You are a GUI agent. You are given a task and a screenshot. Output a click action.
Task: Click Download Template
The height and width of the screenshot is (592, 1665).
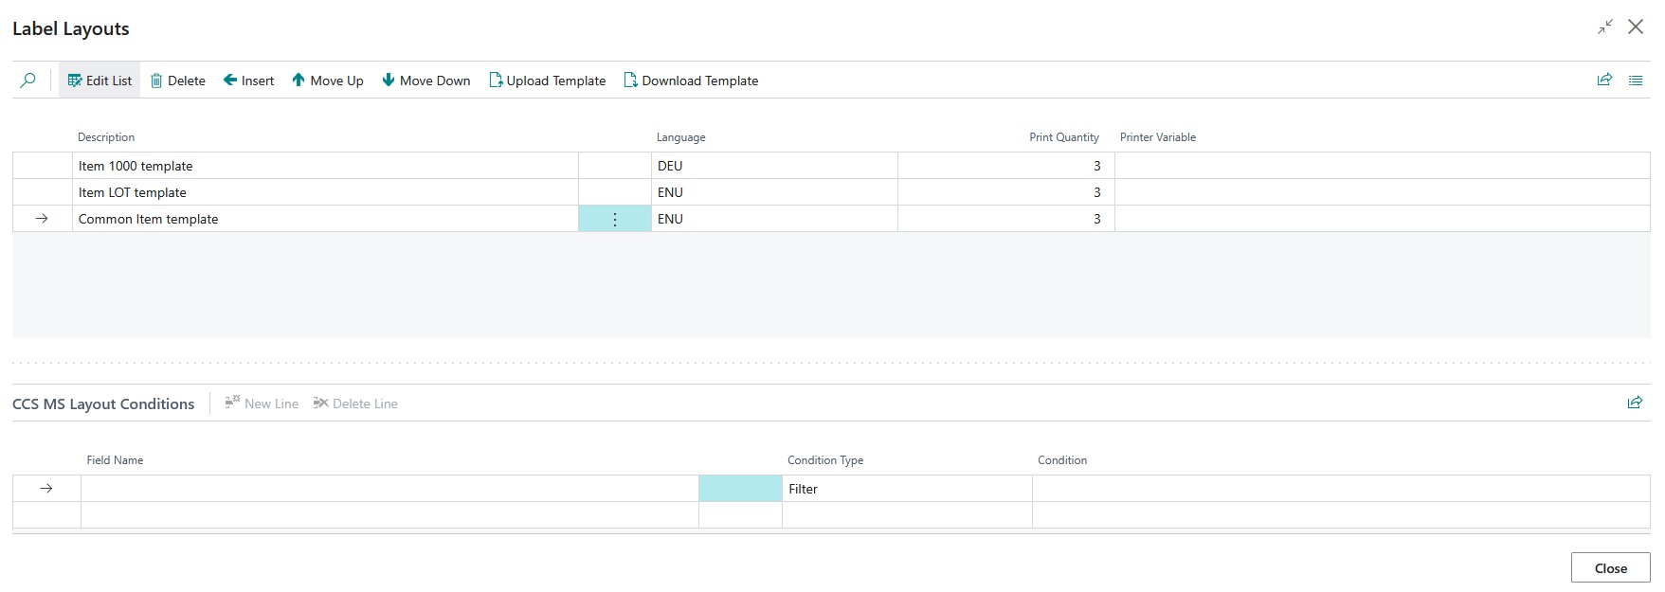pos(691,81)
